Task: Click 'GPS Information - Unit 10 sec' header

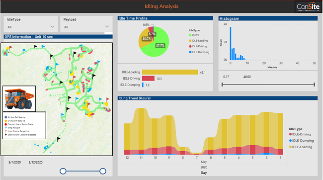Action: pyautogui.click(x=58, y=37)
